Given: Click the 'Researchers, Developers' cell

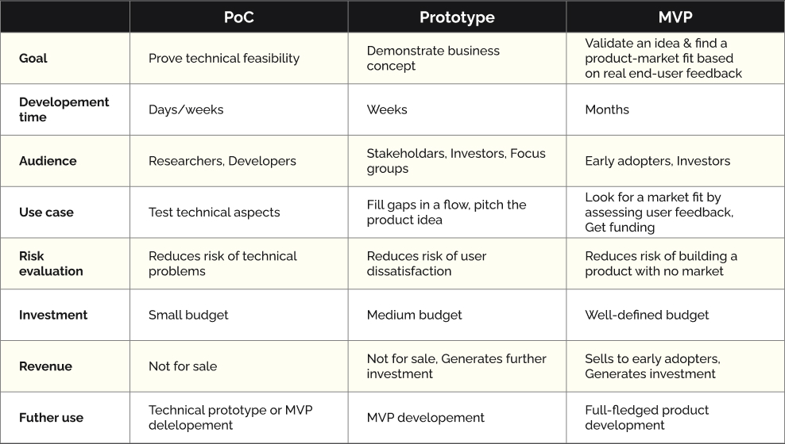Looking at the screenshot, I should coord(222,161).
